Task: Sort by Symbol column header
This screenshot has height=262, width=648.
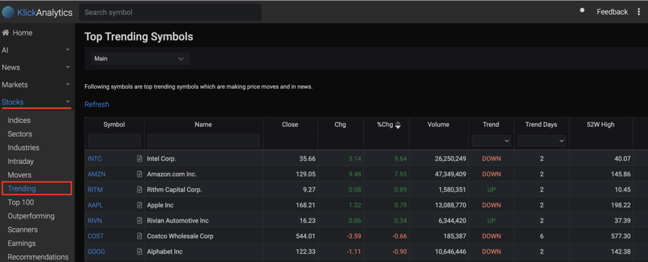Action: click(x=114, y=125)
